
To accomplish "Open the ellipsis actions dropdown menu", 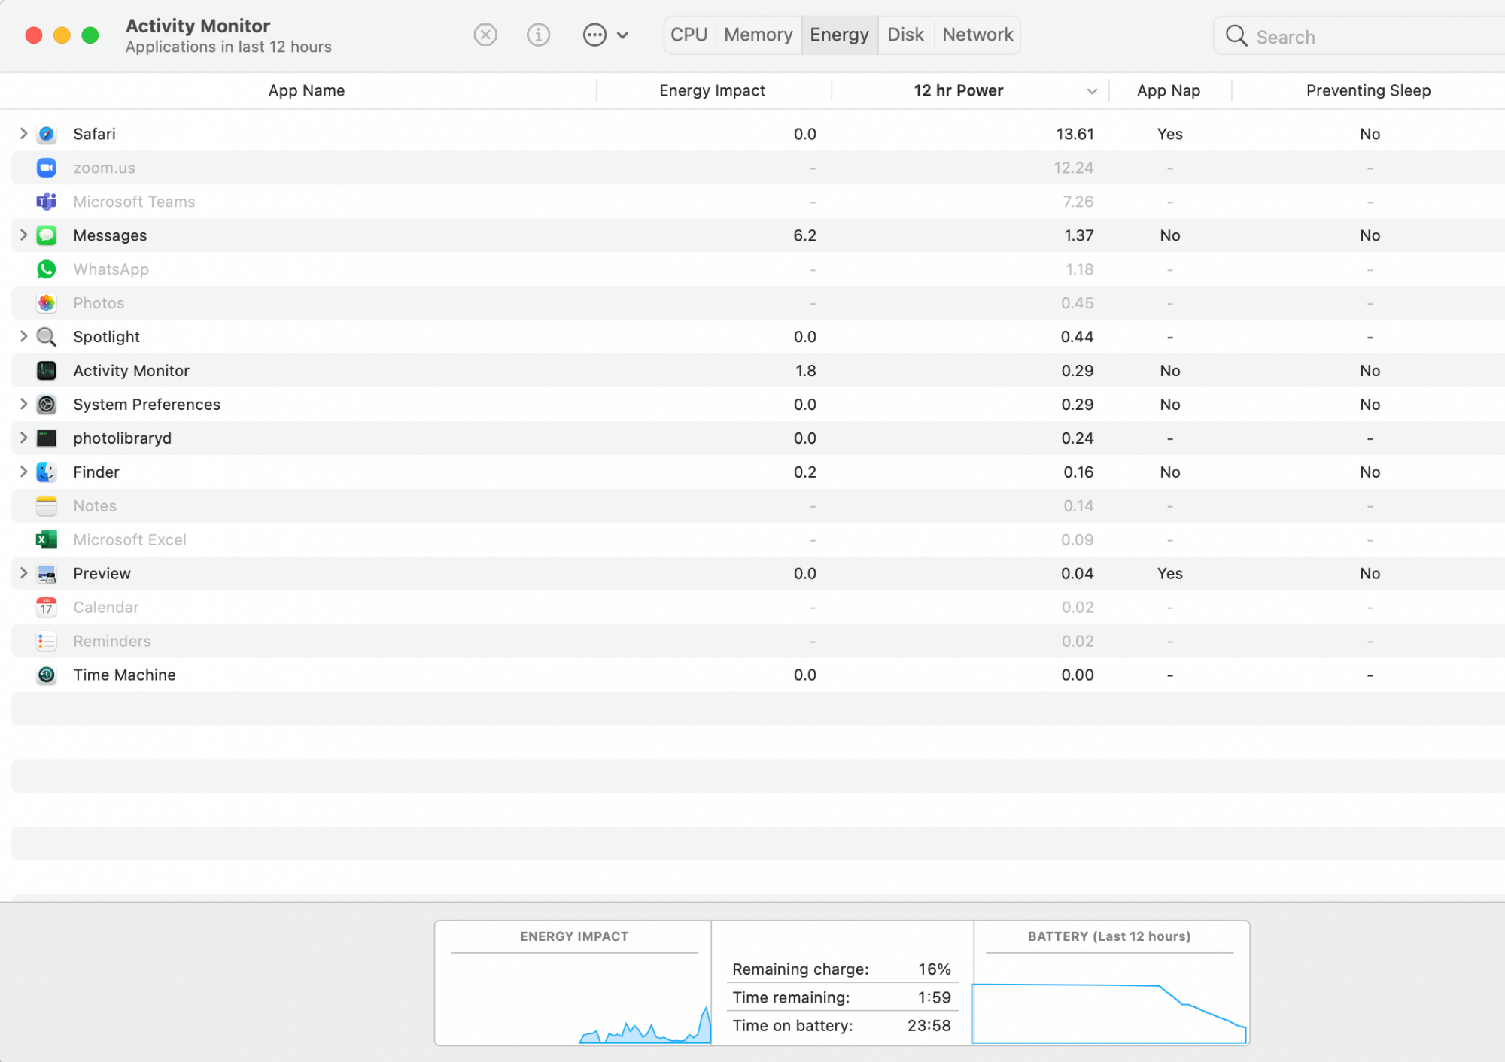I will click(x=605, y=35).
